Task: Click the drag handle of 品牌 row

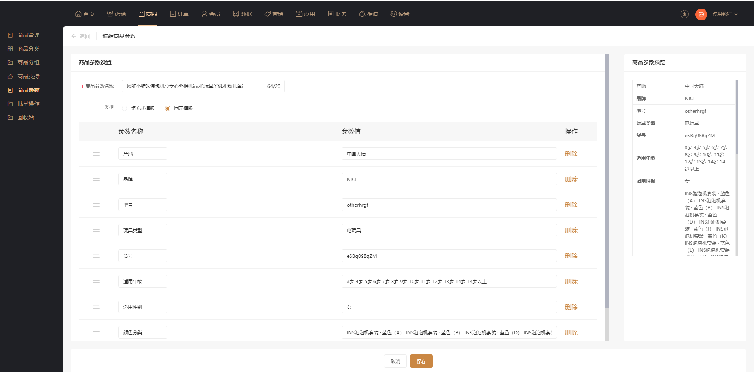Action: pos(96,180)
